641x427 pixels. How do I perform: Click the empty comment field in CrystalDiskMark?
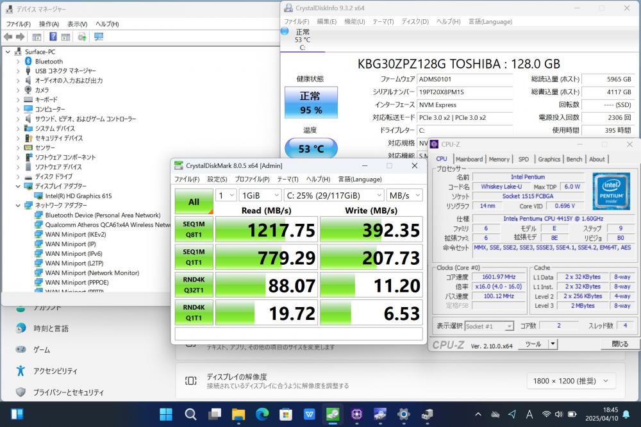[299, 334]
